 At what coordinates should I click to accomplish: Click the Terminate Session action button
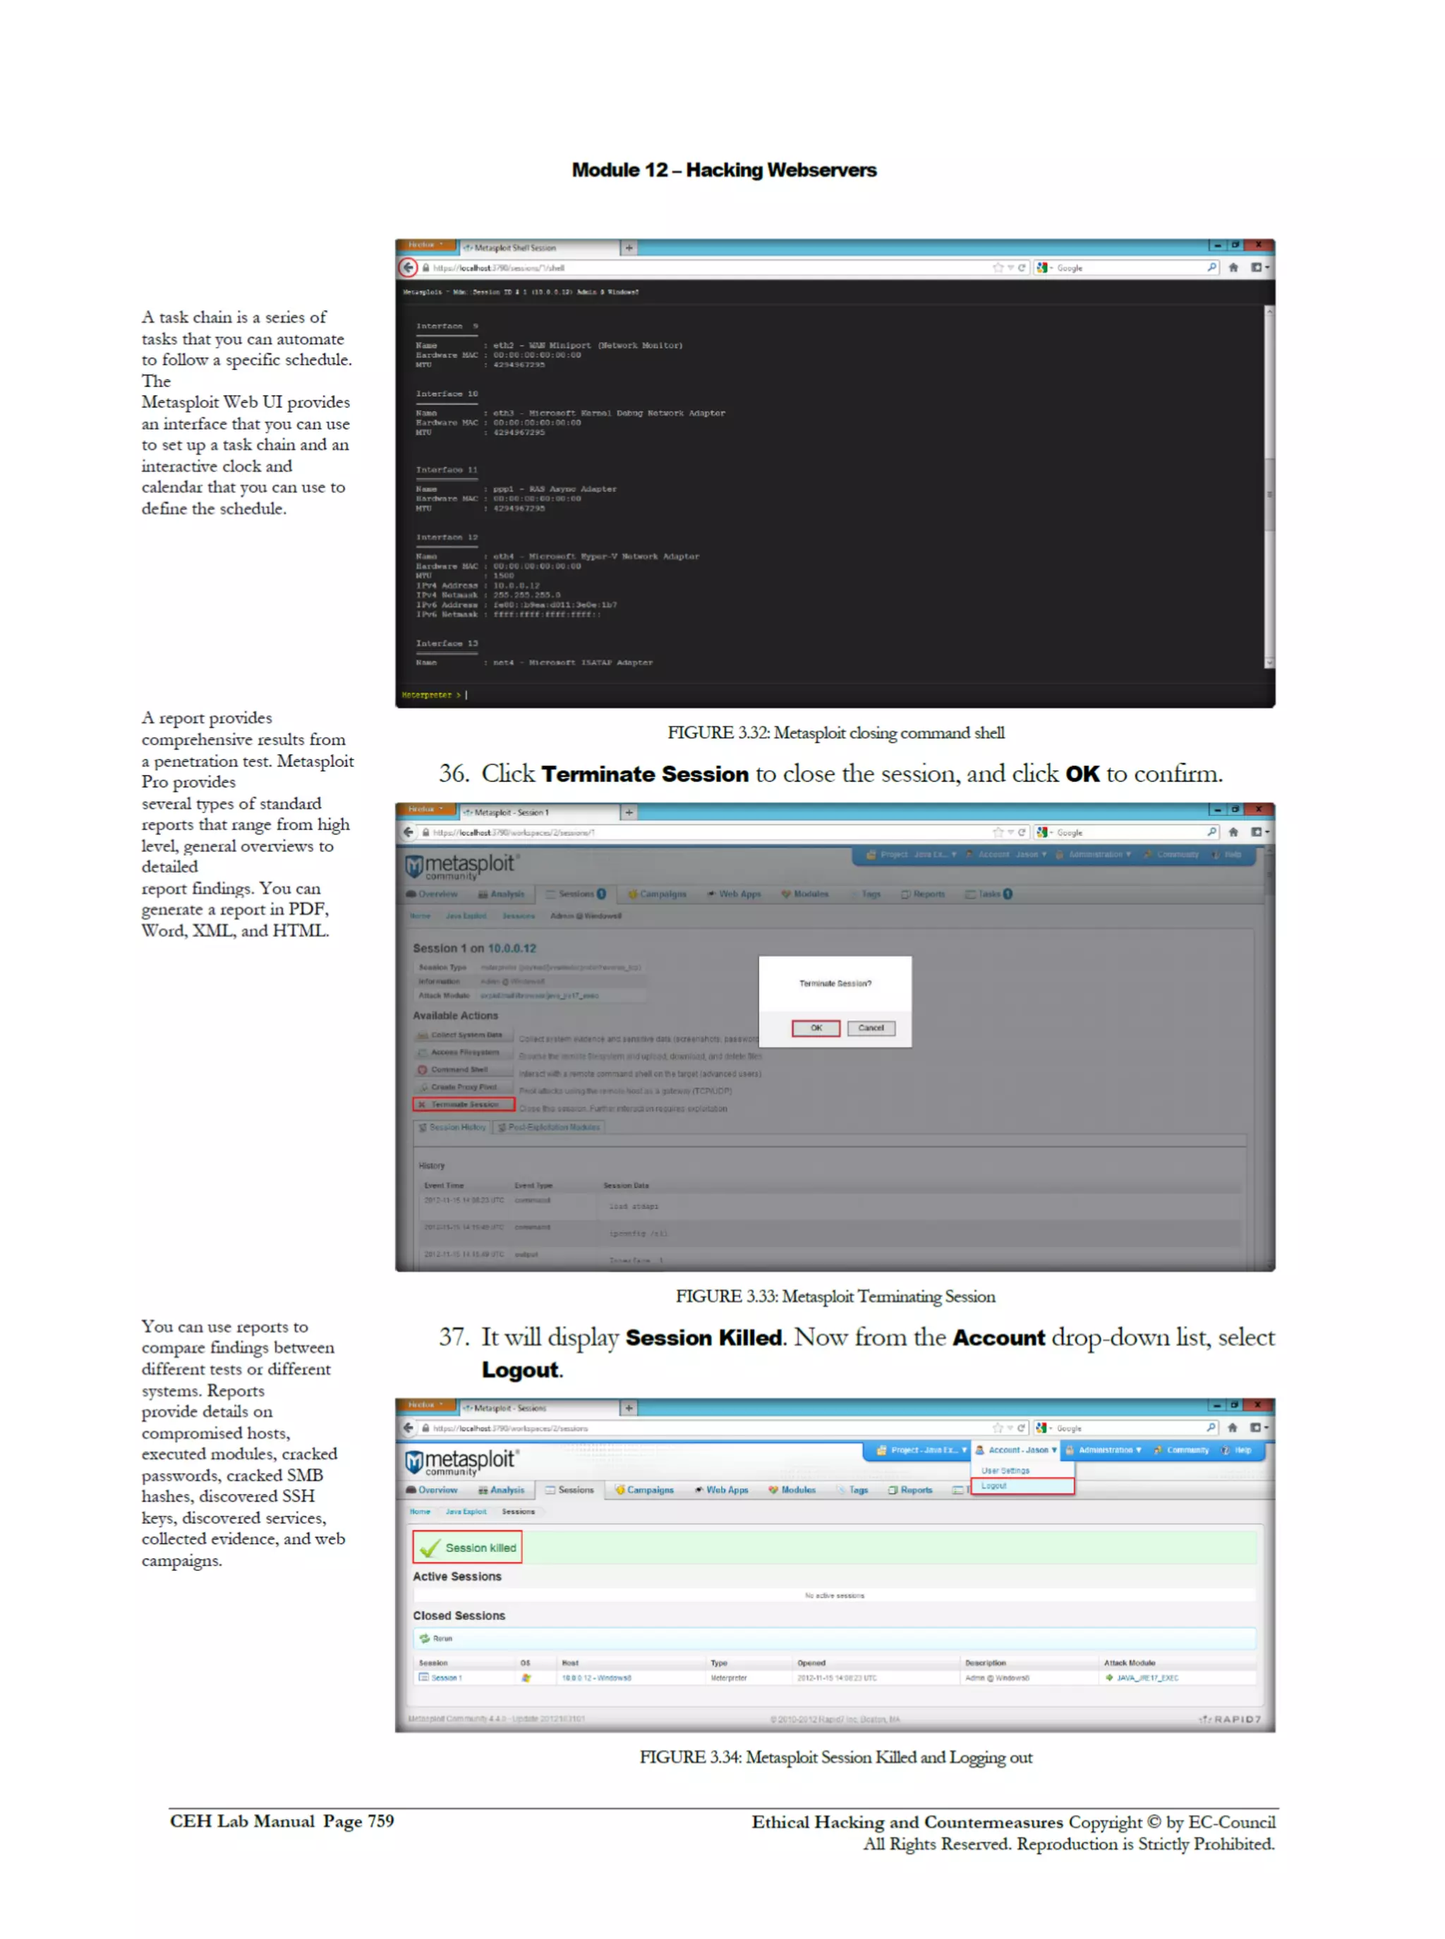(464, 1104)
